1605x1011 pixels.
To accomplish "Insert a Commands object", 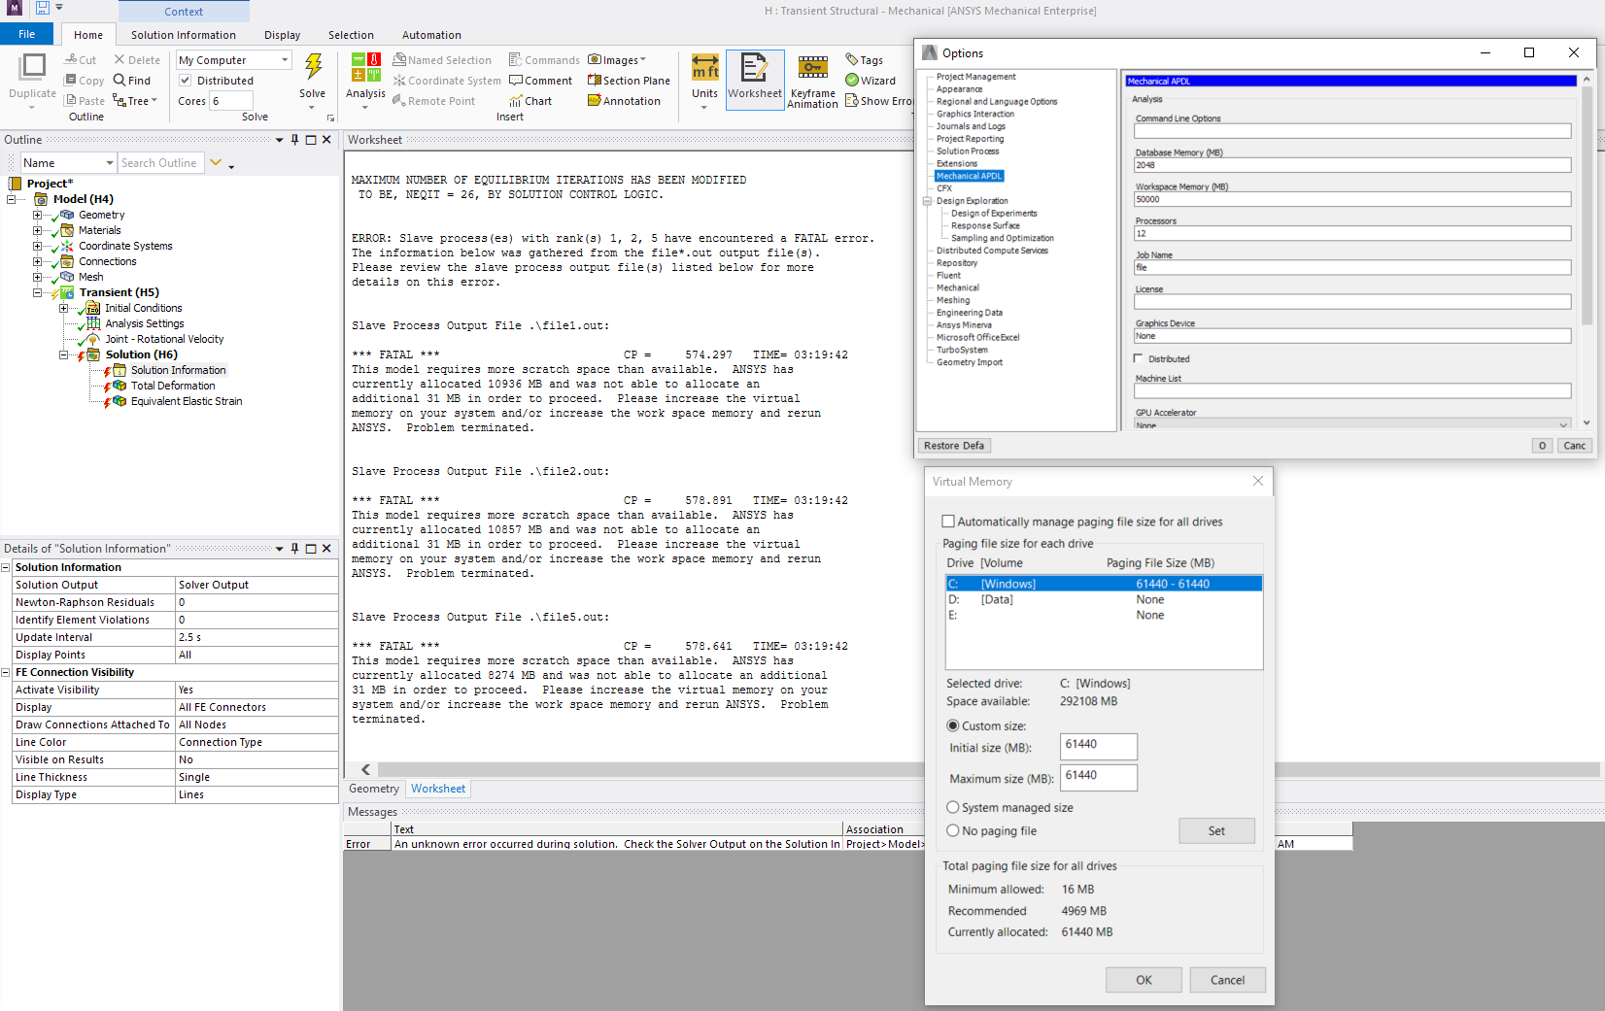I will (x=544, y=60).
